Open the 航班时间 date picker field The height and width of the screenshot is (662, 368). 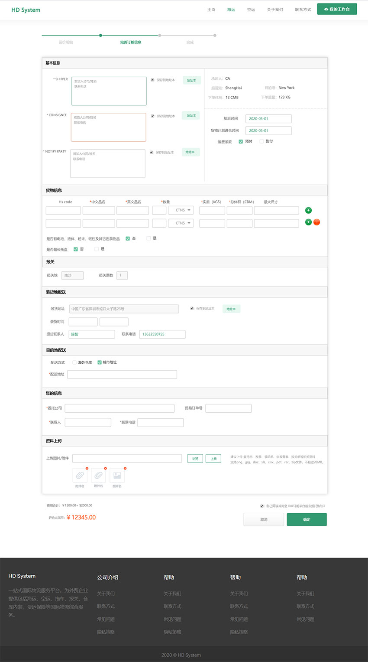pos(268,119)
